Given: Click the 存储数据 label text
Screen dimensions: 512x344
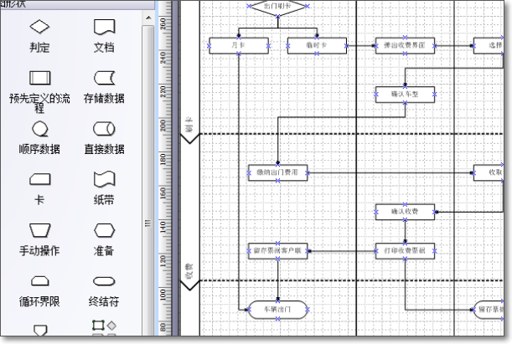Looking at the screenshot, I should click(104, 98).
